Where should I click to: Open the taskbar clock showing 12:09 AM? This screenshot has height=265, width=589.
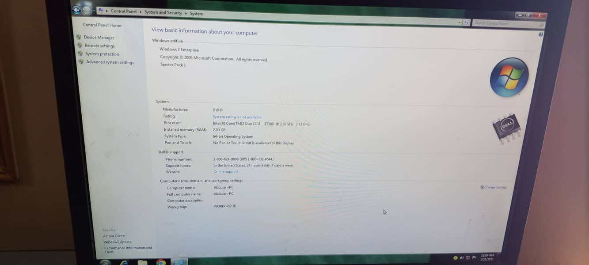pos(486,257)
